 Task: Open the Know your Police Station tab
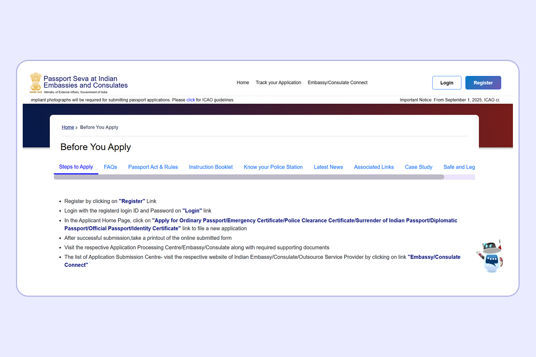point(273,167)
